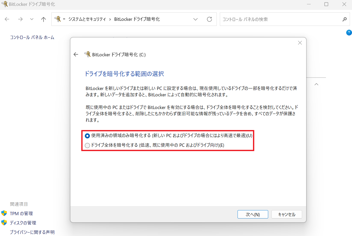The width and height of the screenshot is (352, 236).
Task: Go up one level with up arrow
Action: tap(44, 19)
